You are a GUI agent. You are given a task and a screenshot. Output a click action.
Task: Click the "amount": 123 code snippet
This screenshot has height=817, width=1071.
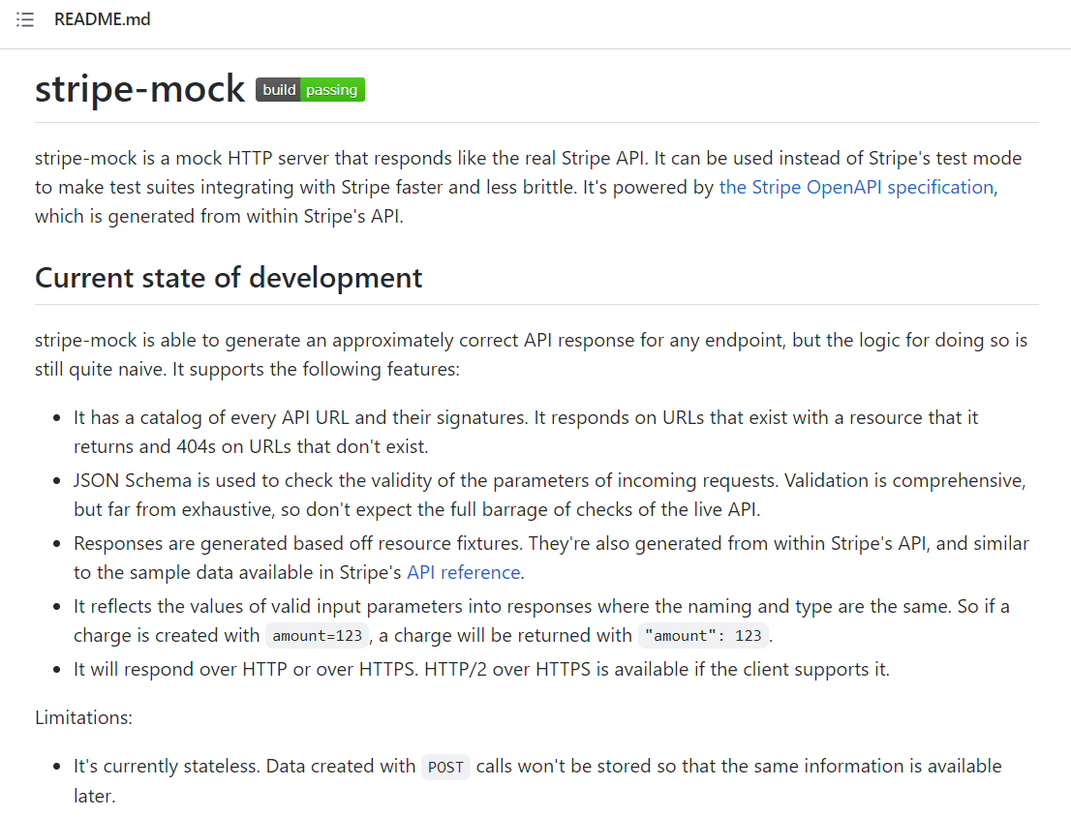click(x=703, y=636)
